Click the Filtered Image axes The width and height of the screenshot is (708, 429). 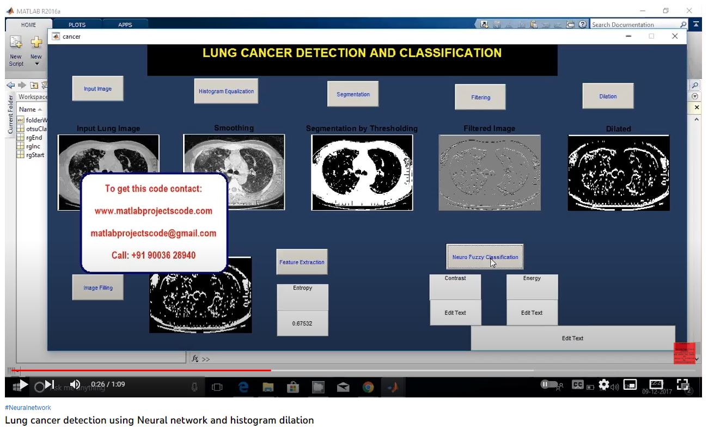point(490,173)
